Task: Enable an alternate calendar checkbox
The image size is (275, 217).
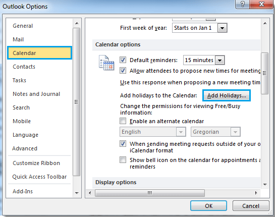Action: point(123,121)
